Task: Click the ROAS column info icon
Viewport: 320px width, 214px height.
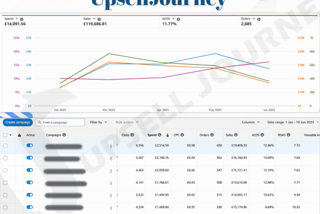Action: [x=289, y=135]
